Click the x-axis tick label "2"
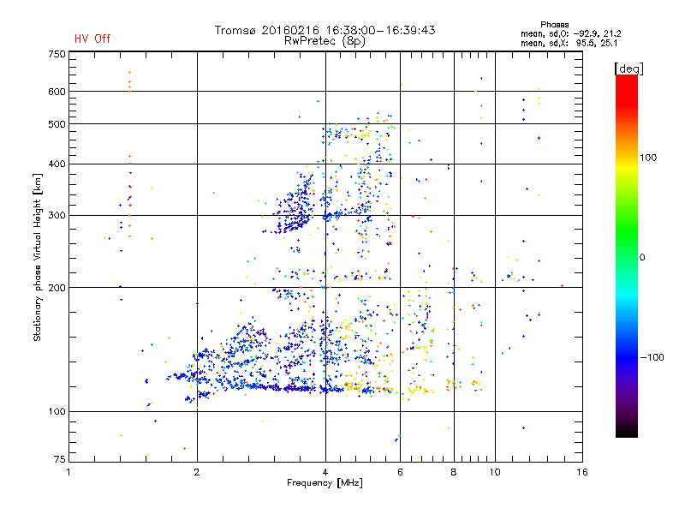 (x=197, y=472)
